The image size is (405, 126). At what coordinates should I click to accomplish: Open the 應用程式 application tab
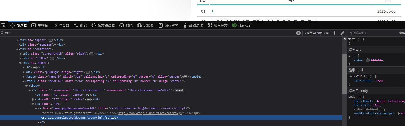point(218,25)
